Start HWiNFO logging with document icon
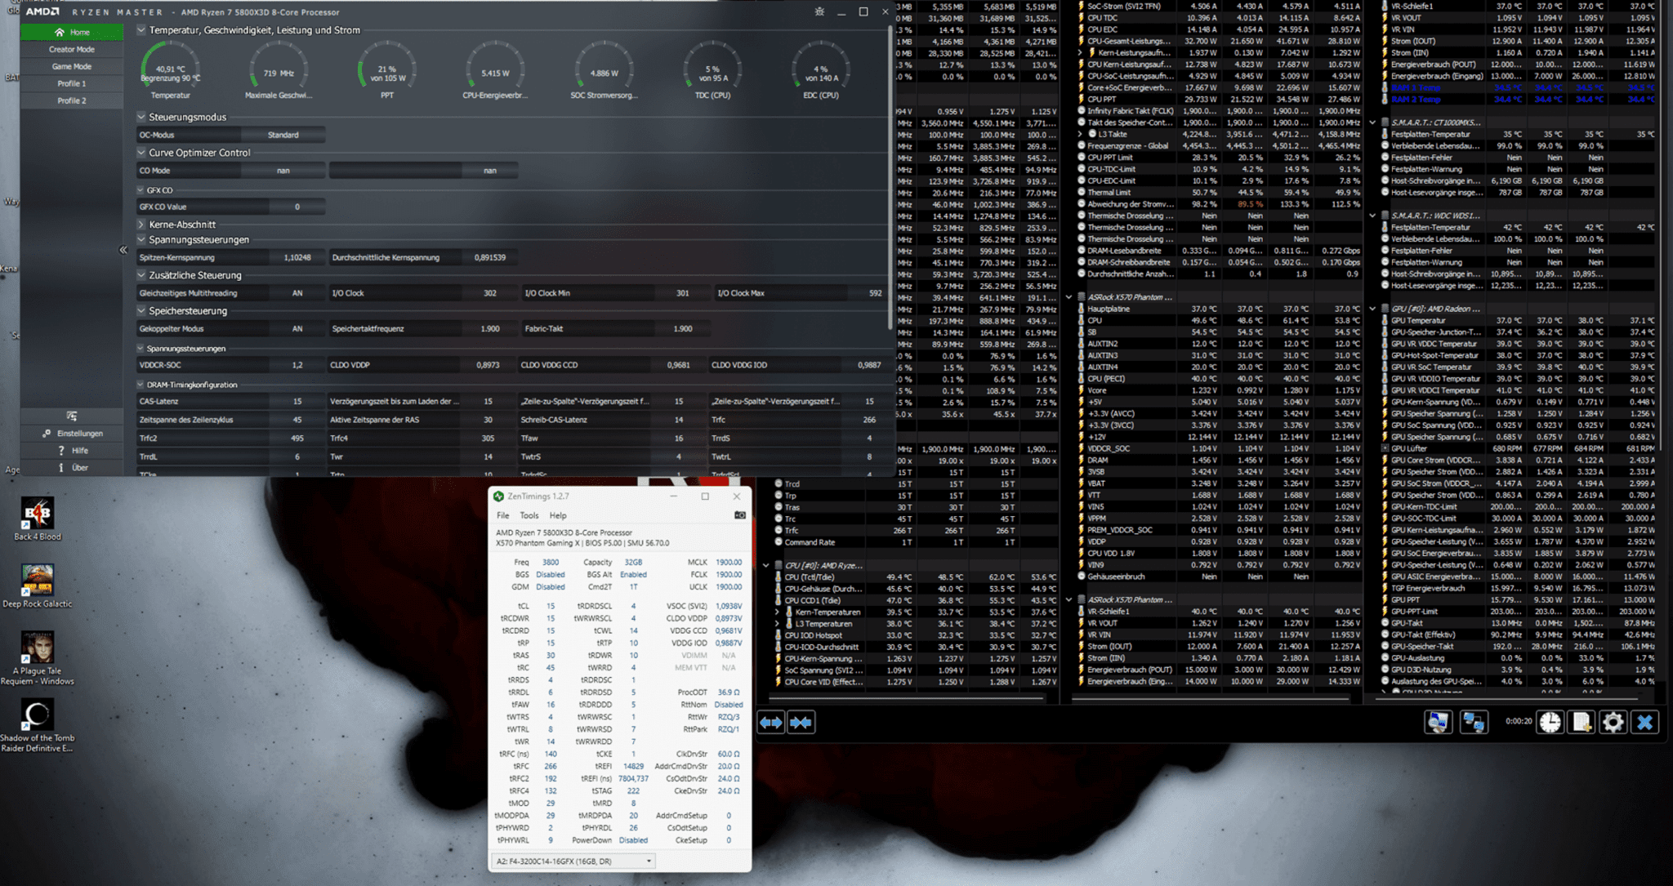 coord(1582,722)
